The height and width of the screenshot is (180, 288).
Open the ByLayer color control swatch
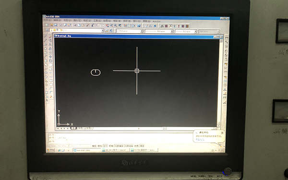[x=130, y=31]
